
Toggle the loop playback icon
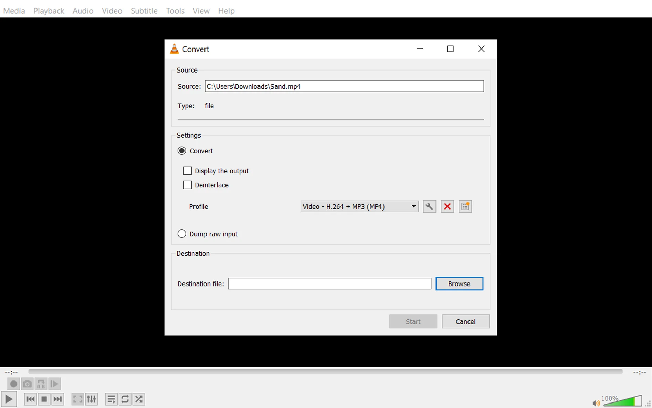[125, 399]
